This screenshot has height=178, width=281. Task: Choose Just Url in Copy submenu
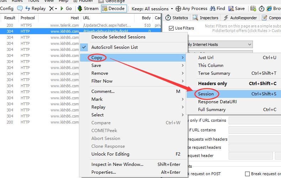coord(234,58)
